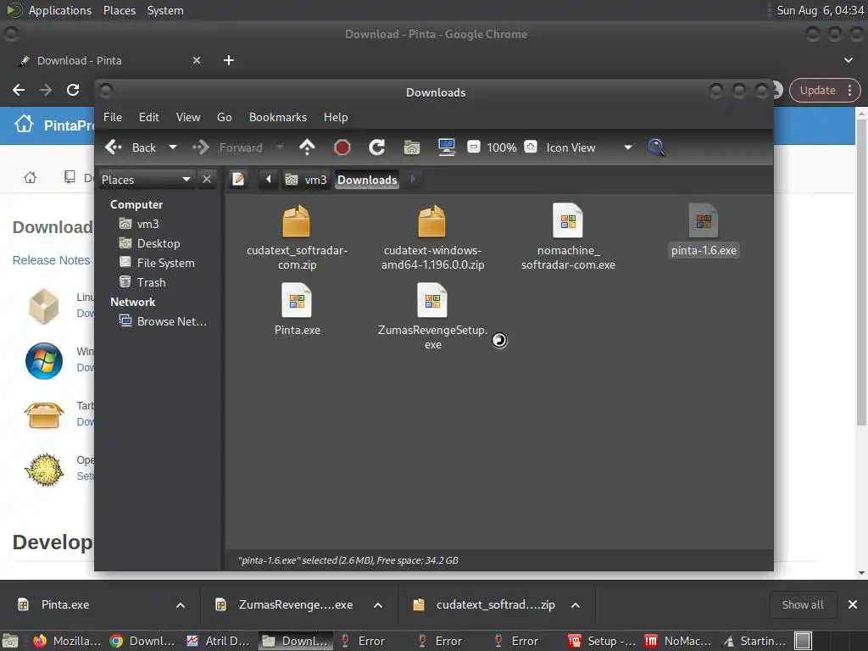
Task: Go back in the Chrome browser
Action: pyautogui.click(x=19, y=90)
